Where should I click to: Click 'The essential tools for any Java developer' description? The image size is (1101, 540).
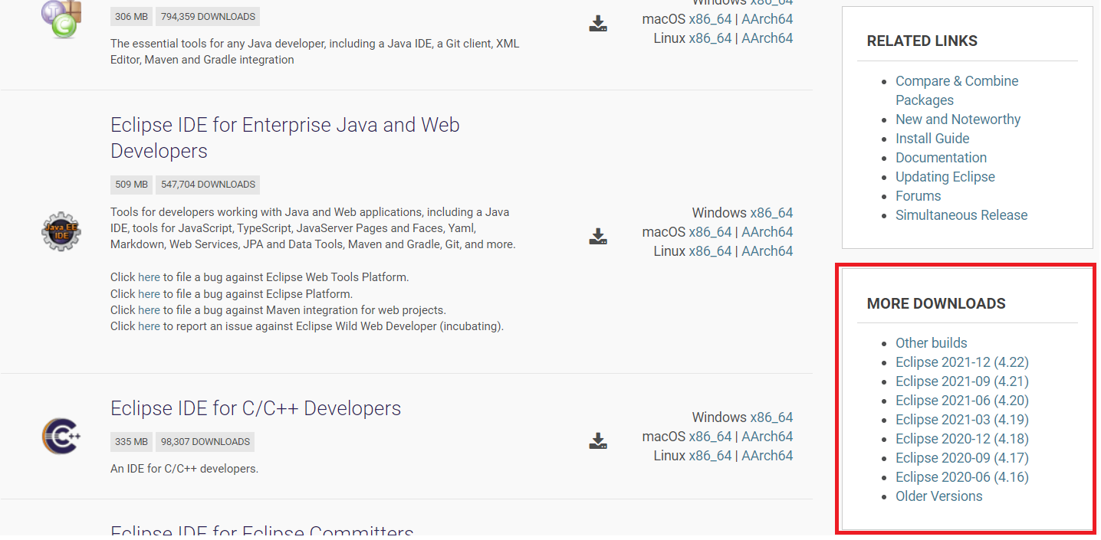315,51
